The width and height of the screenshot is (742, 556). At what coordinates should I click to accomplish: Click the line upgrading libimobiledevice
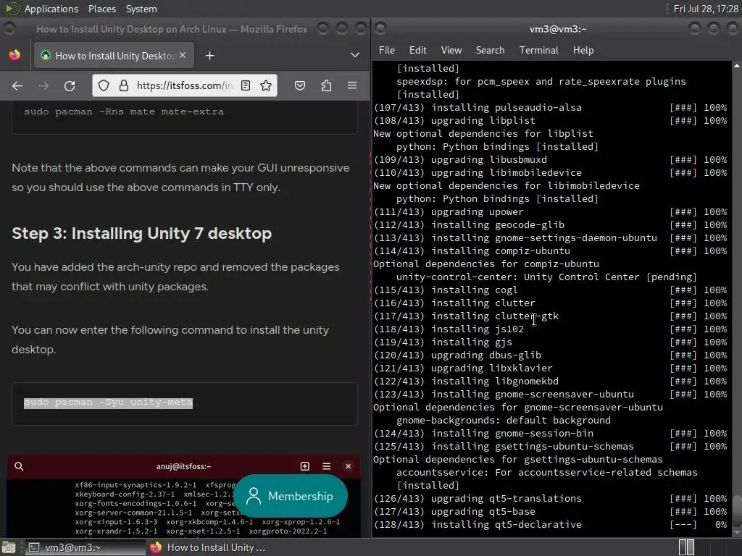(x=551, y=172)
